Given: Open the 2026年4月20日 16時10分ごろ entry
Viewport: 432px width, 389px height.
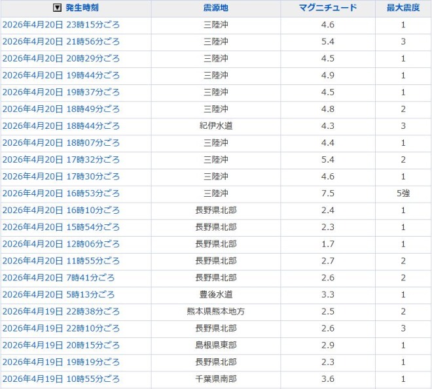Looking at the screenshot, I should click(61, 211).
